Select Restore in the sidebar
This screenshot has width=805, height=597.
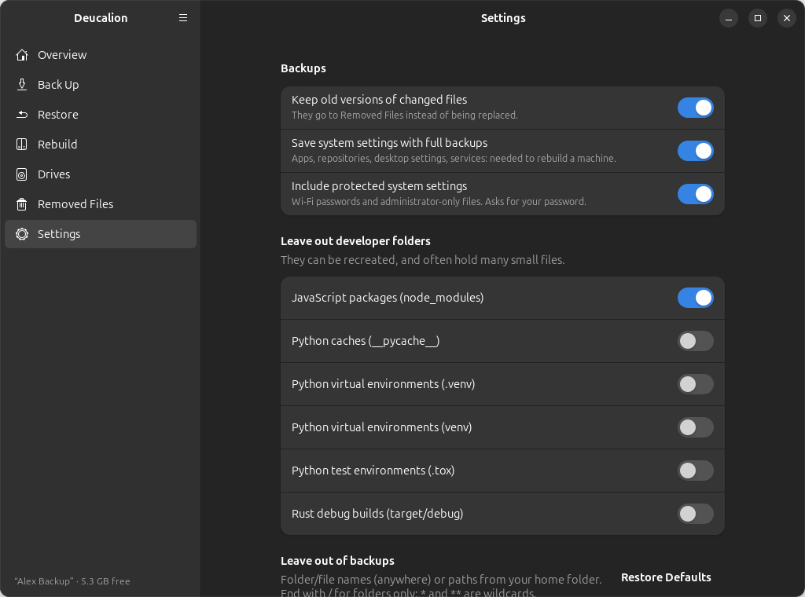pyautogui.click(x=101, y=115)
